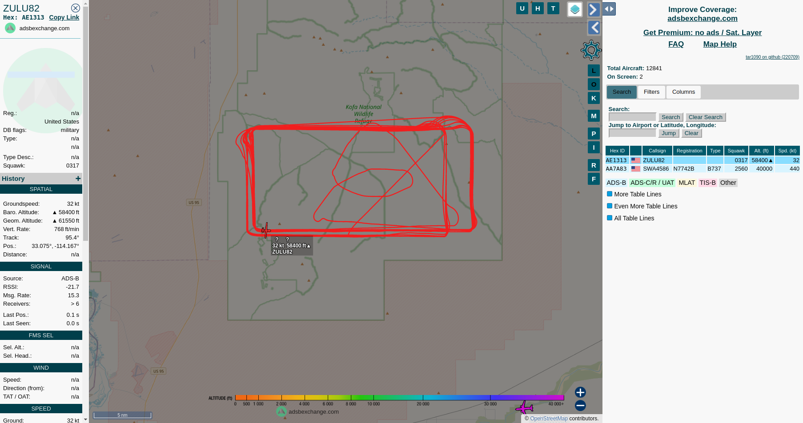
Task: Click the Clear button next to Jump
Action: point(691,133)
